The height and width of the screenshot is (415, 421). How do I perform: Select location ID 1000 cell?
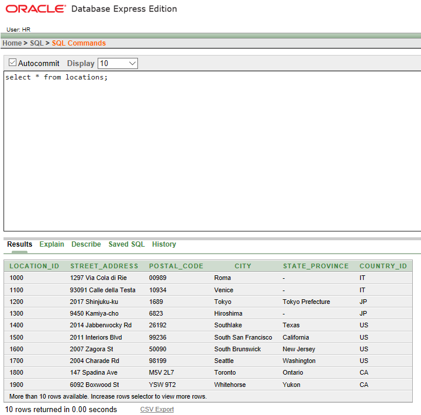[x=16, y=278]
